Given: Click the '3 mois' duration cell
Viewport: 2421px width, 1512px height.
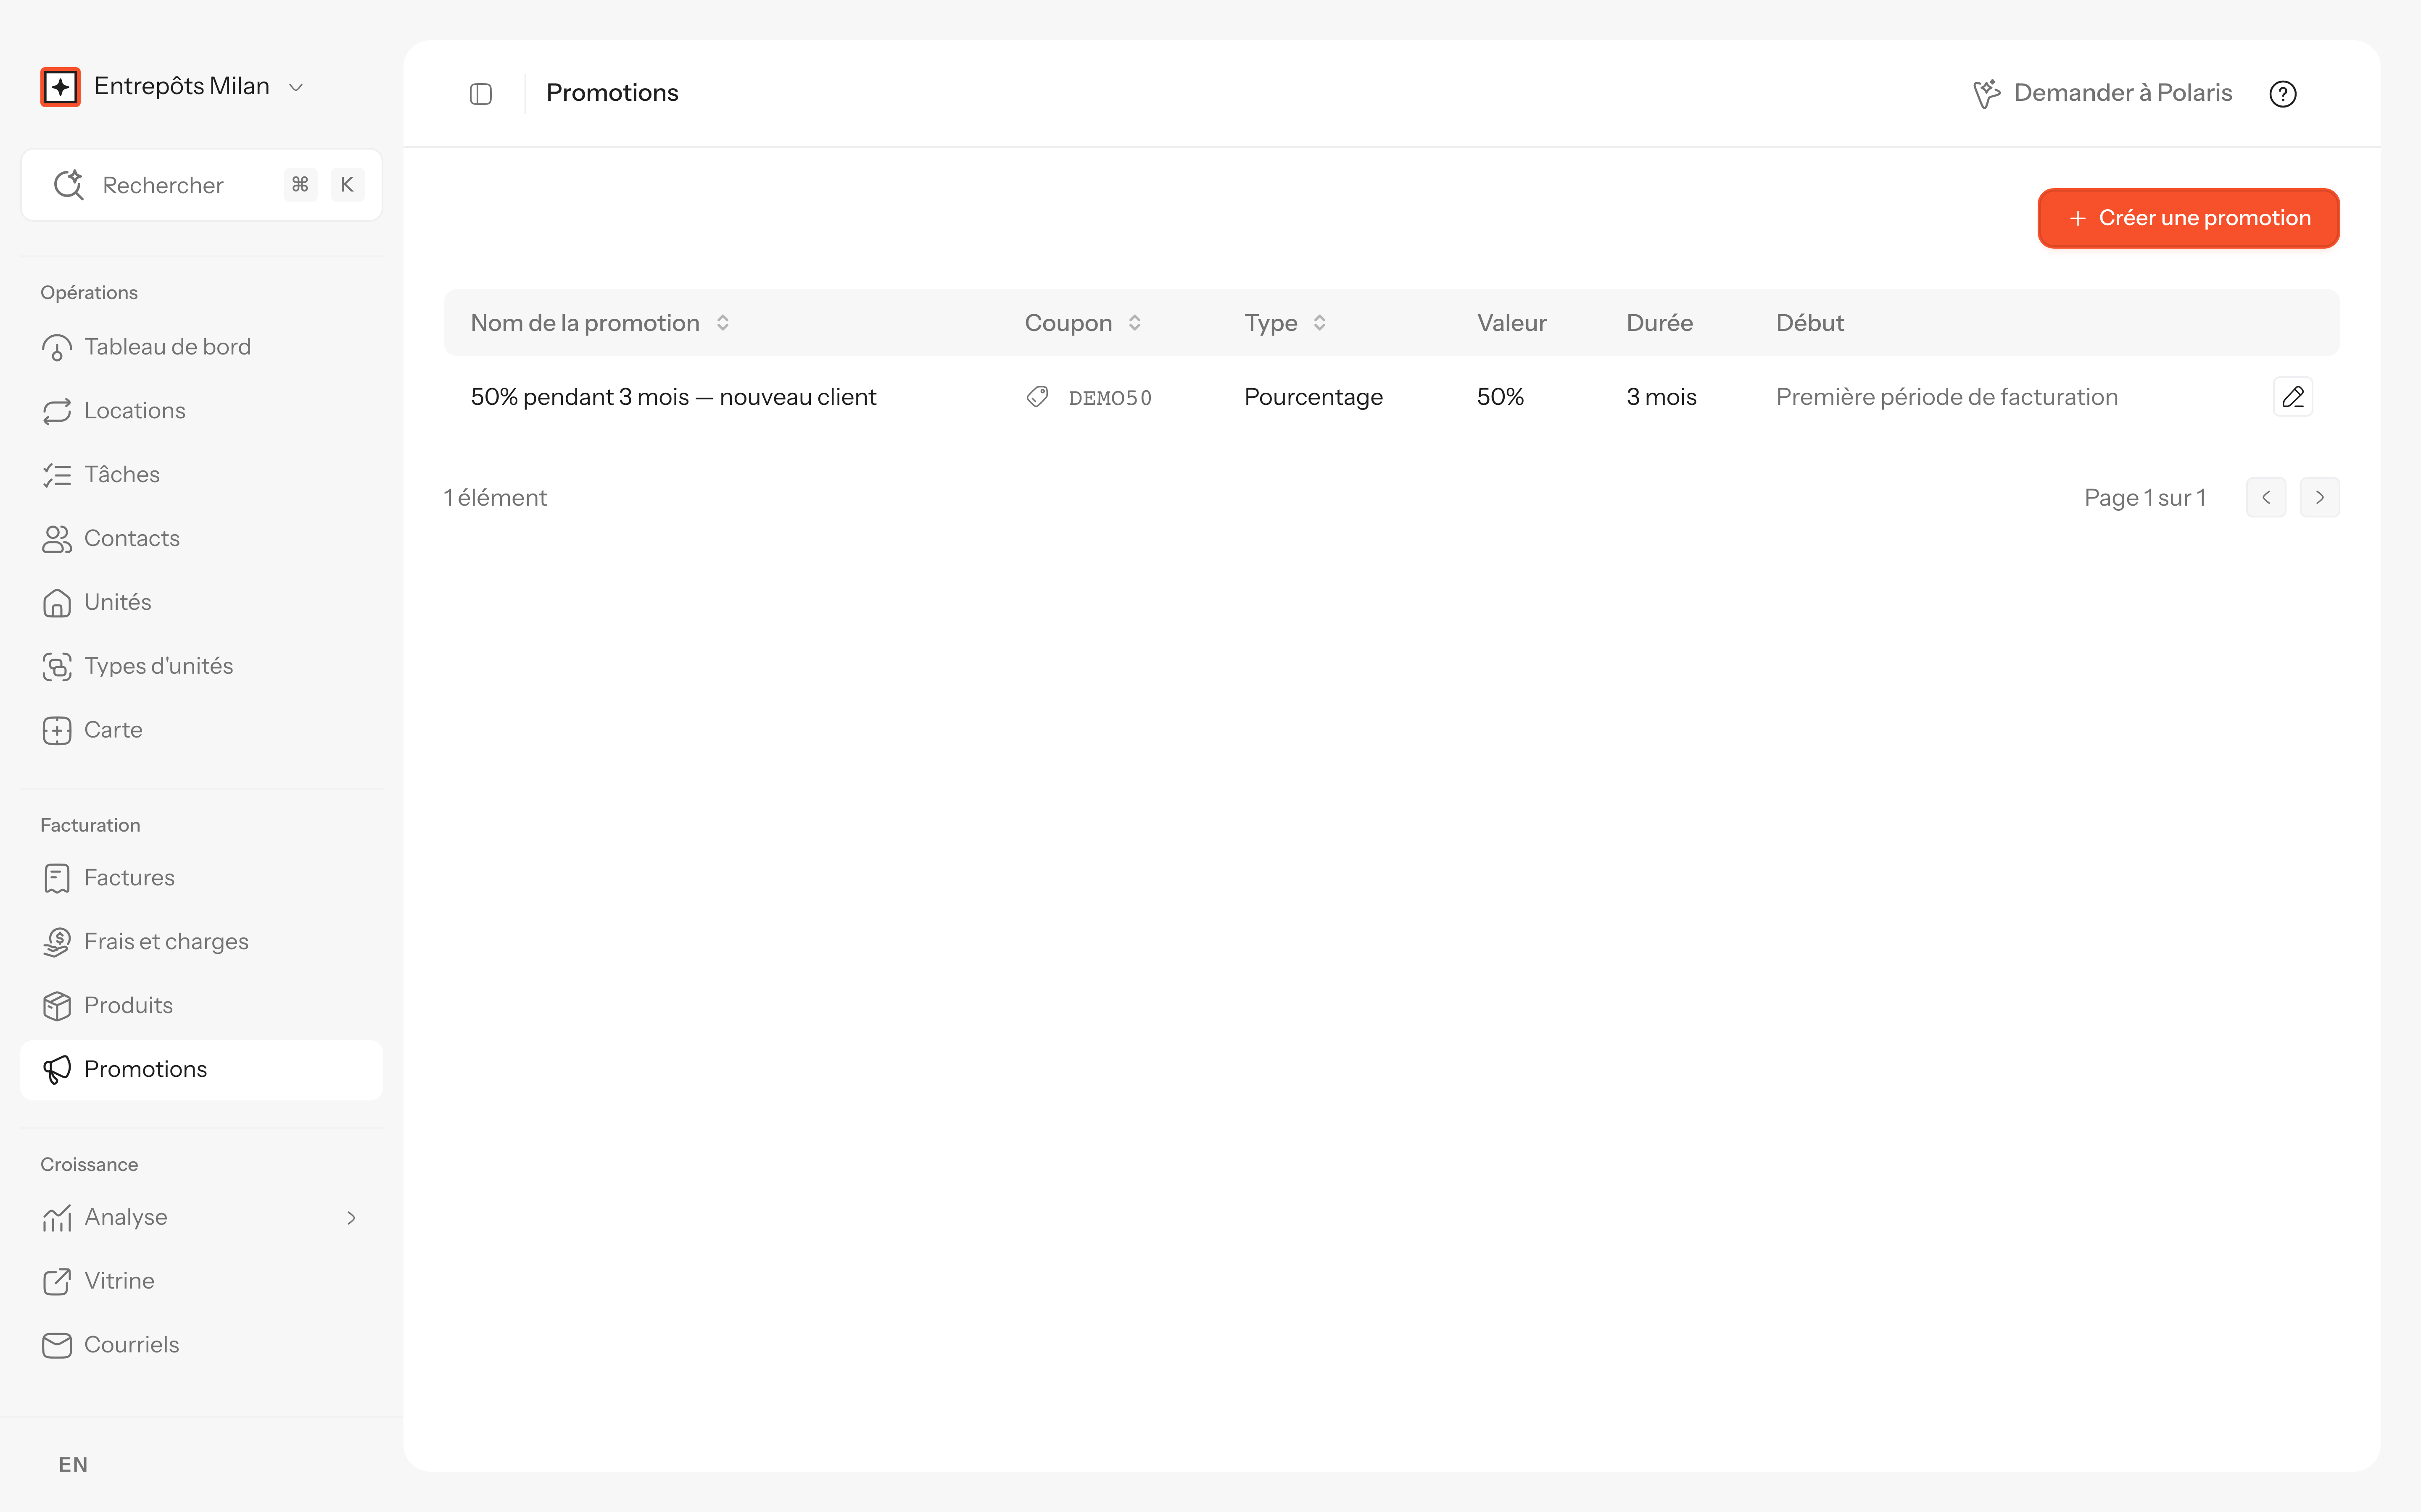Looking at the screenshot, I should click(x=1661, y=397).
